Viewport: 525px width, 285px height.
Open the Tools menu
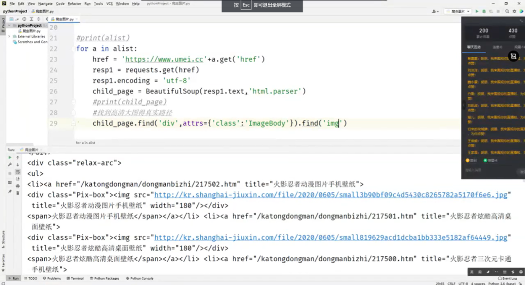(98, 4)
